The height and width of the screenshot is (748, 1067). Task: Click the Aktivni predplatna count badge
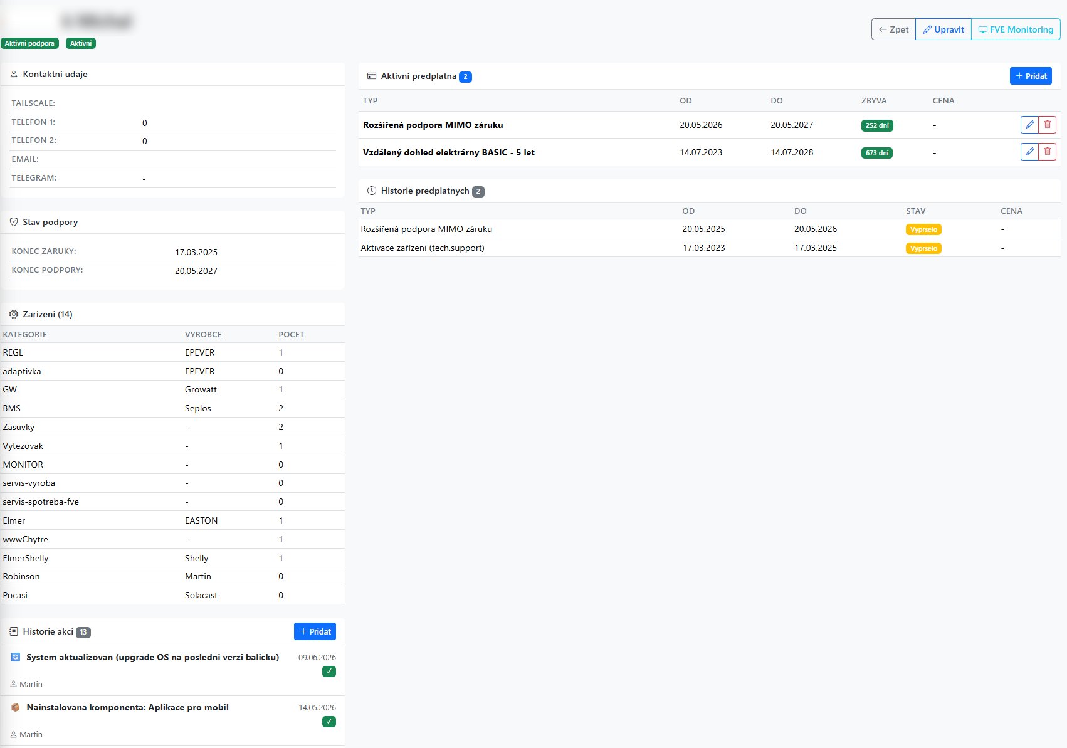465,76
